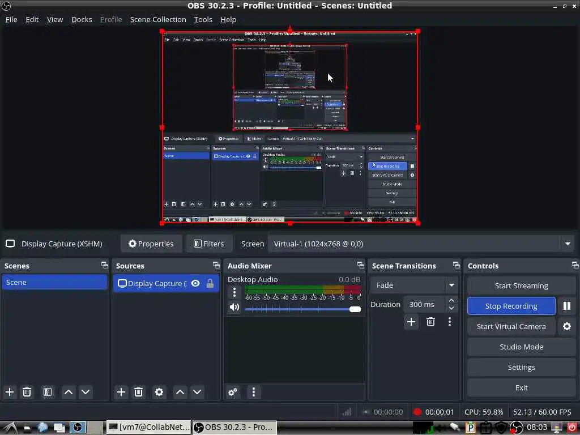Screen dimensions: 580x435
Task: Pop out the Sources dock panel
Action: pyautogui.click(x=216, y=265)
